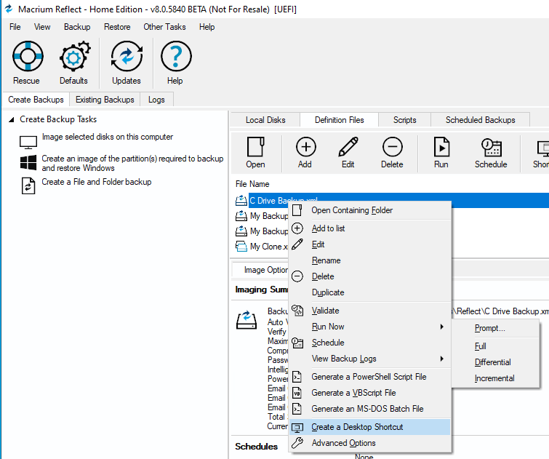Viewport: 549px width, 459px height.
Task: Switch to the Scripts tab
Action: point(404,120)
